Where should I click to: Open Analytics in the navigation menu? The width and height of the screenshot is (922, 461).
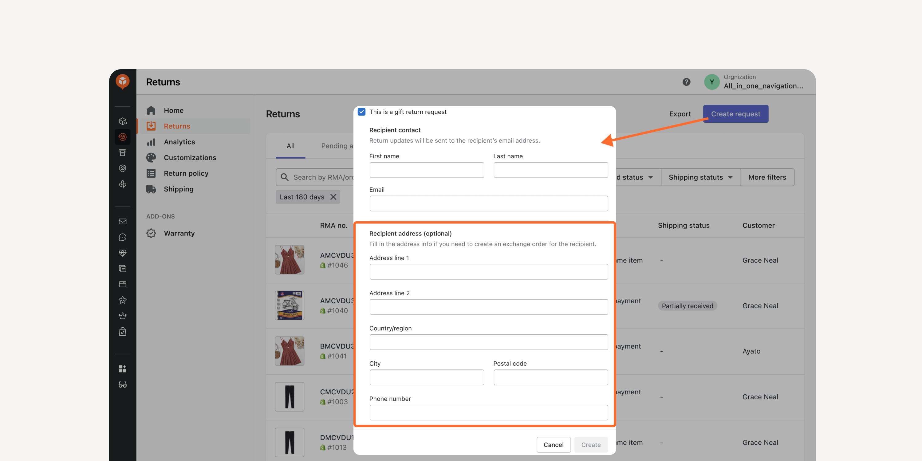179,142
